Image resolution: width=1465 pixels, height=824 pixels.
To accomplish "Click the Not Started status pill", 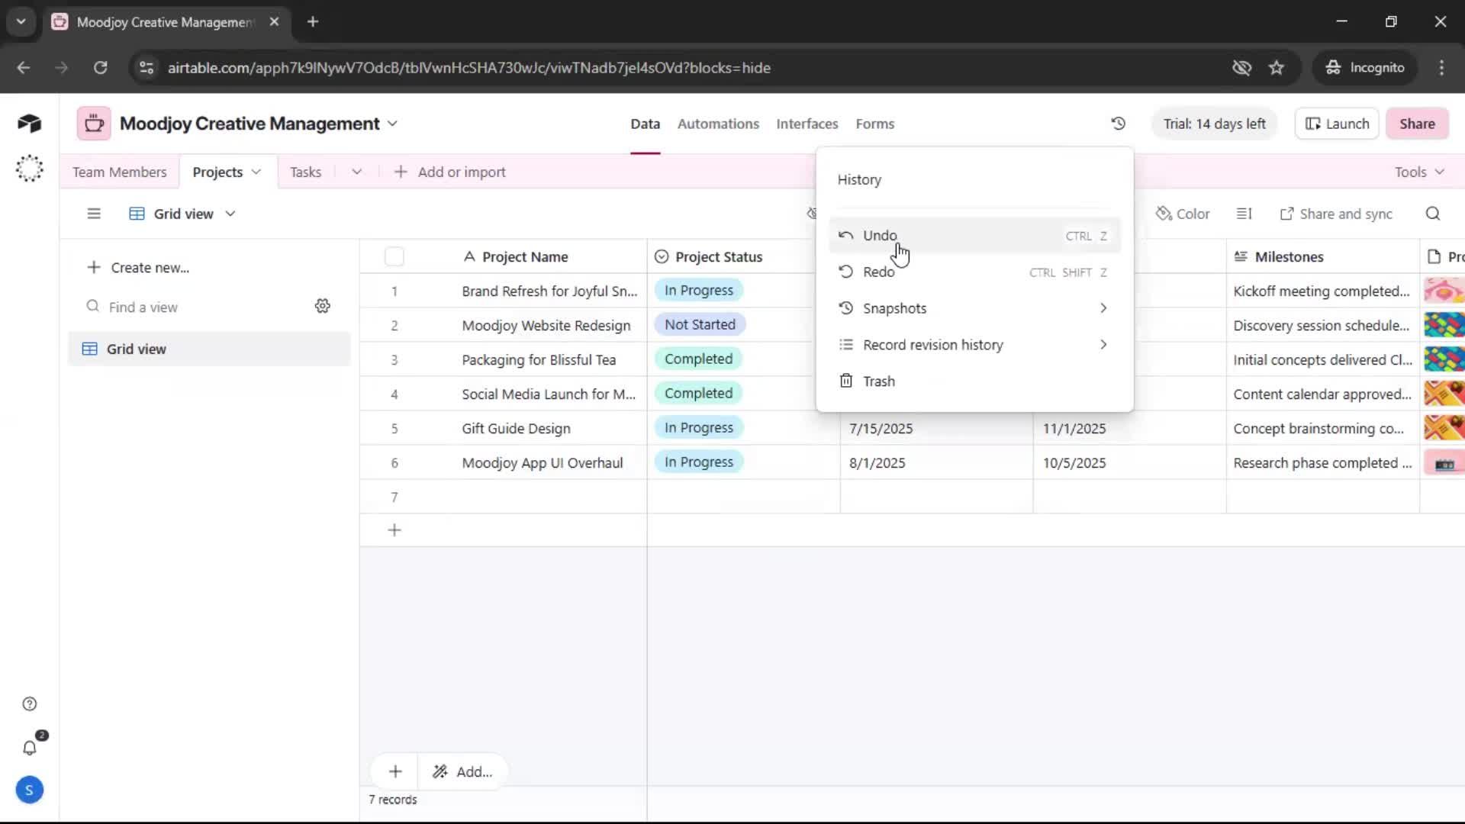I will pos(700,324).
